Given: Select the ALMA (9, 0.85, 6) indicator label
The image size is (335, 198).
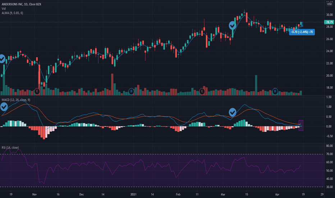Looking at the screenshot, I should pyautogui.click(x=12, y=13).
